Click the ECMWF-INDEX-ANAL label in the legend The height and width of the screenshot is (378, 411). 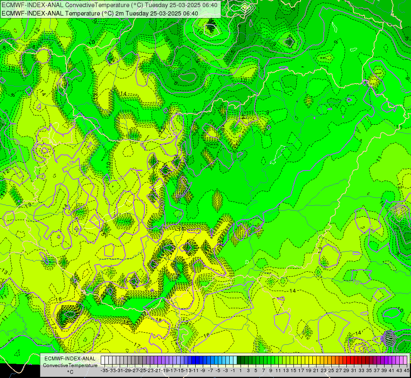[70, 359]
